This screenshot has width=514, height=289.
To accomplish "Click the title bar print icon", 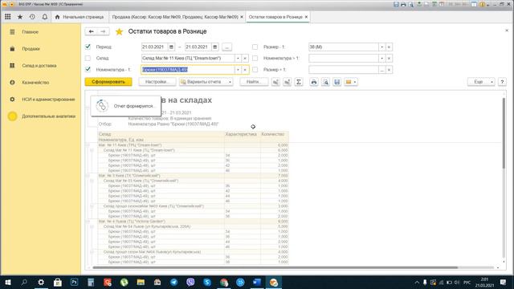I will [x=403, y=5].
